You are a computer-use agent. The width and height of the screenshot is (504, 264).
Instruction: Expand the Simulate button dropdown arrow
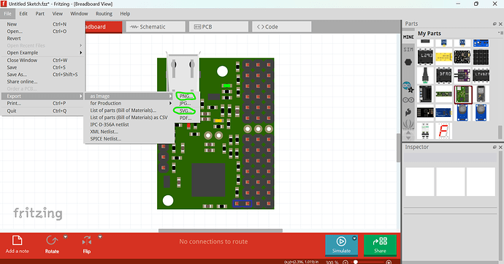[x=354, y=238]
